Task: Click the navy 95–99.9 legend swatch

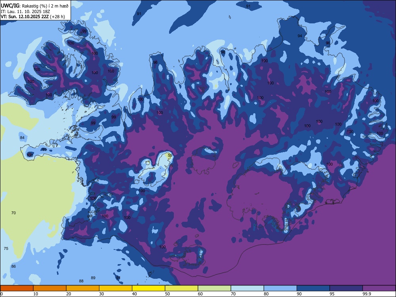Action: point(346,288)
